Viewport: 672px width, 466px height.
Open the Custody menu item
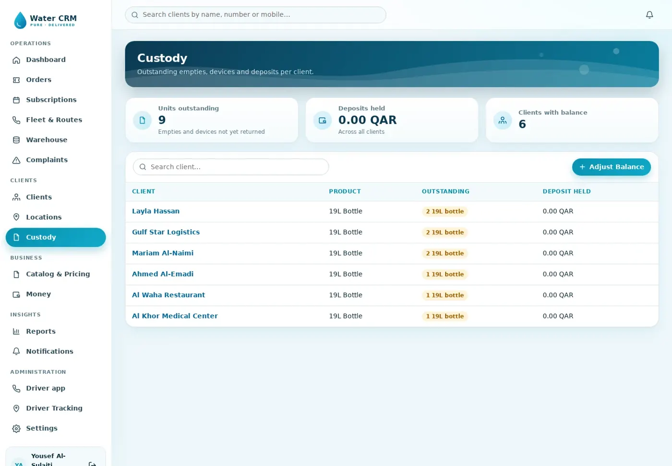click(x=56, y=237)
